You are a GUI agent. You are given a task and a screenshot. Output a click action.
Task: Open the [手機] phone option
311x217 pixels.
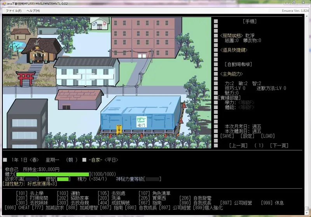250,21
